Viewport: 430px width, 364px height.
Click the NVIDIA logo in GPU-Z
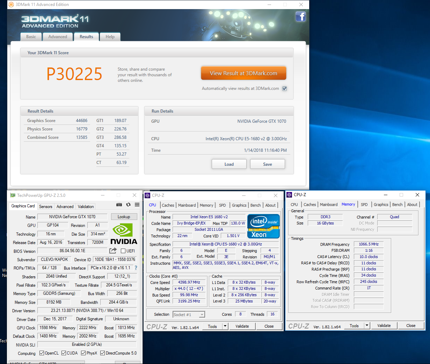pos(124,234)
